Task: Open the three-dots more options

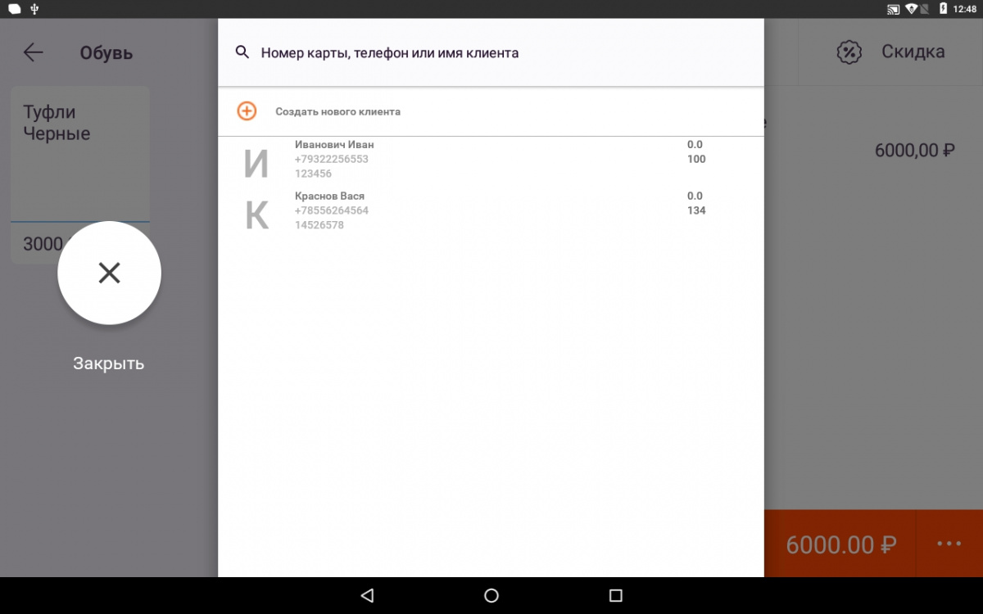Action: click(x=949, y=544)
